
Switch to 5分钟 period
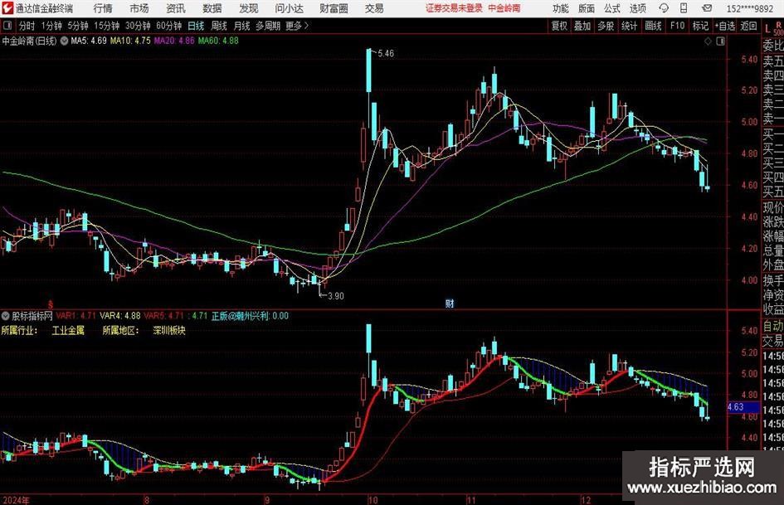[x=78, y=26]
